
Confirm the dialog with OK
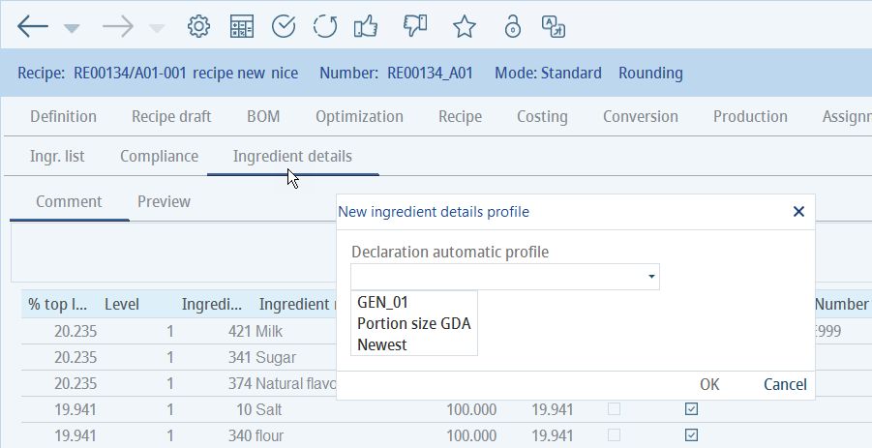pyautogui.click(x=709, y=384)
